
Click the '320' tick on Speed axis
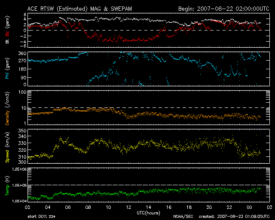[x=22, y=150]
